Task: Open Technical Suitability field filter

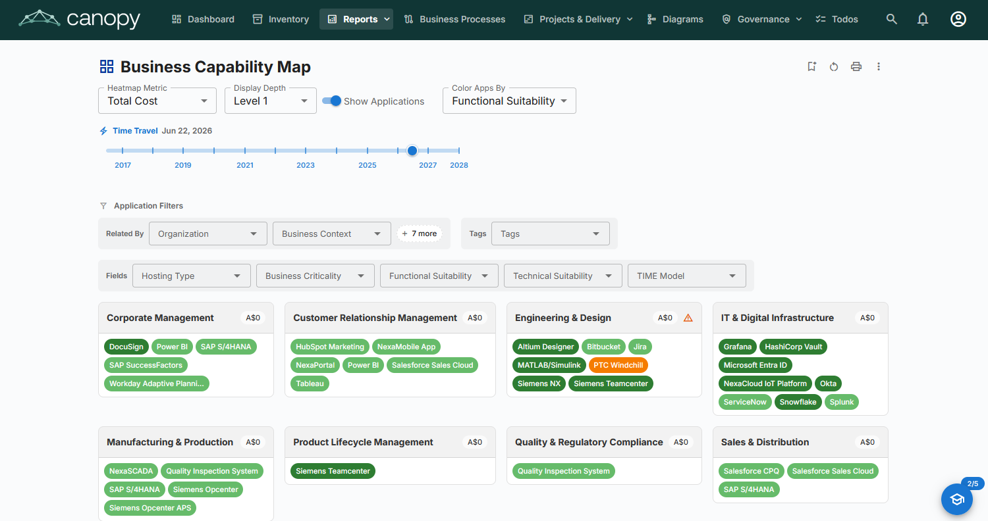Action: 563,276
